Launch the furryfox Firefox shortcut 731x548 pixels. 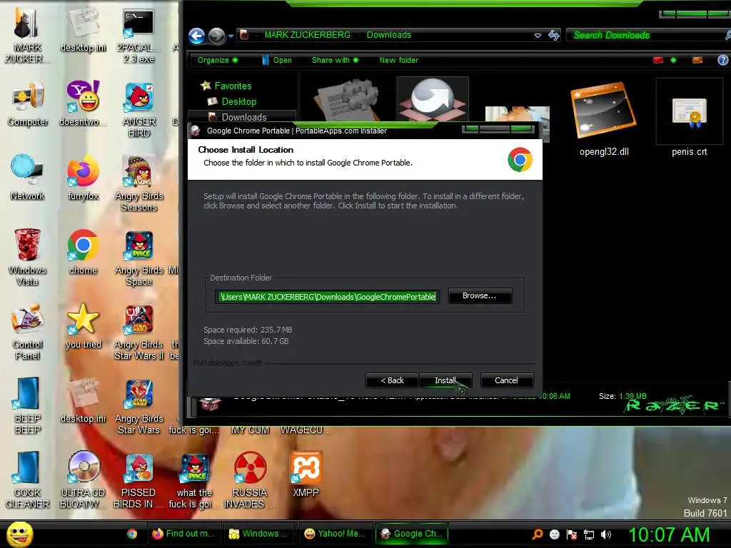pyautogui.click(x=83, y=177)
